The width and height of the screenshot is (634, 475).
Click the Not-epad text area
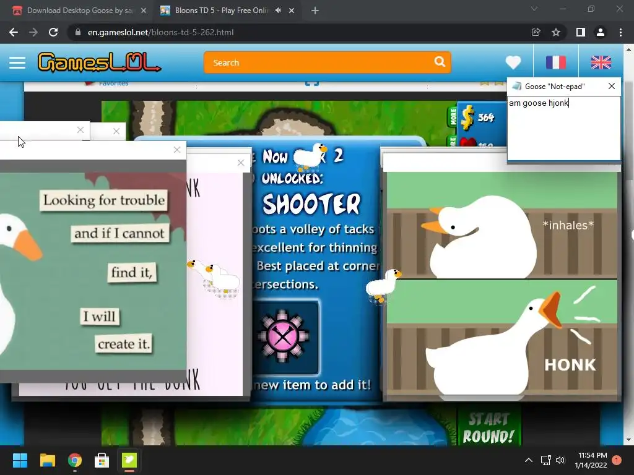click(563, 128)
